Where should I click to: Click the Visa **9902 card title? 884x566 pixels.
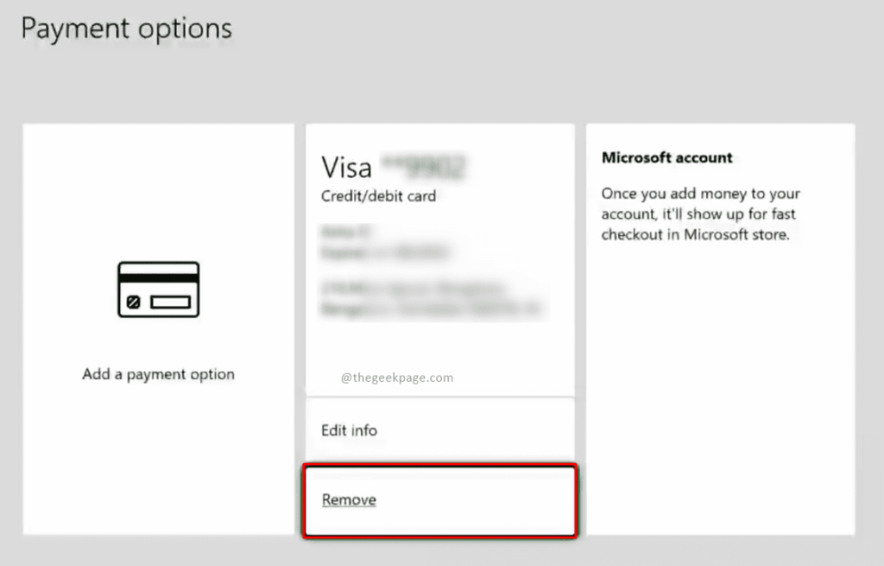point(393,166)
